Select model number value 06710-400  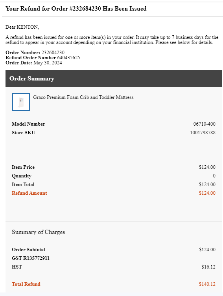(x=204, y=124)
